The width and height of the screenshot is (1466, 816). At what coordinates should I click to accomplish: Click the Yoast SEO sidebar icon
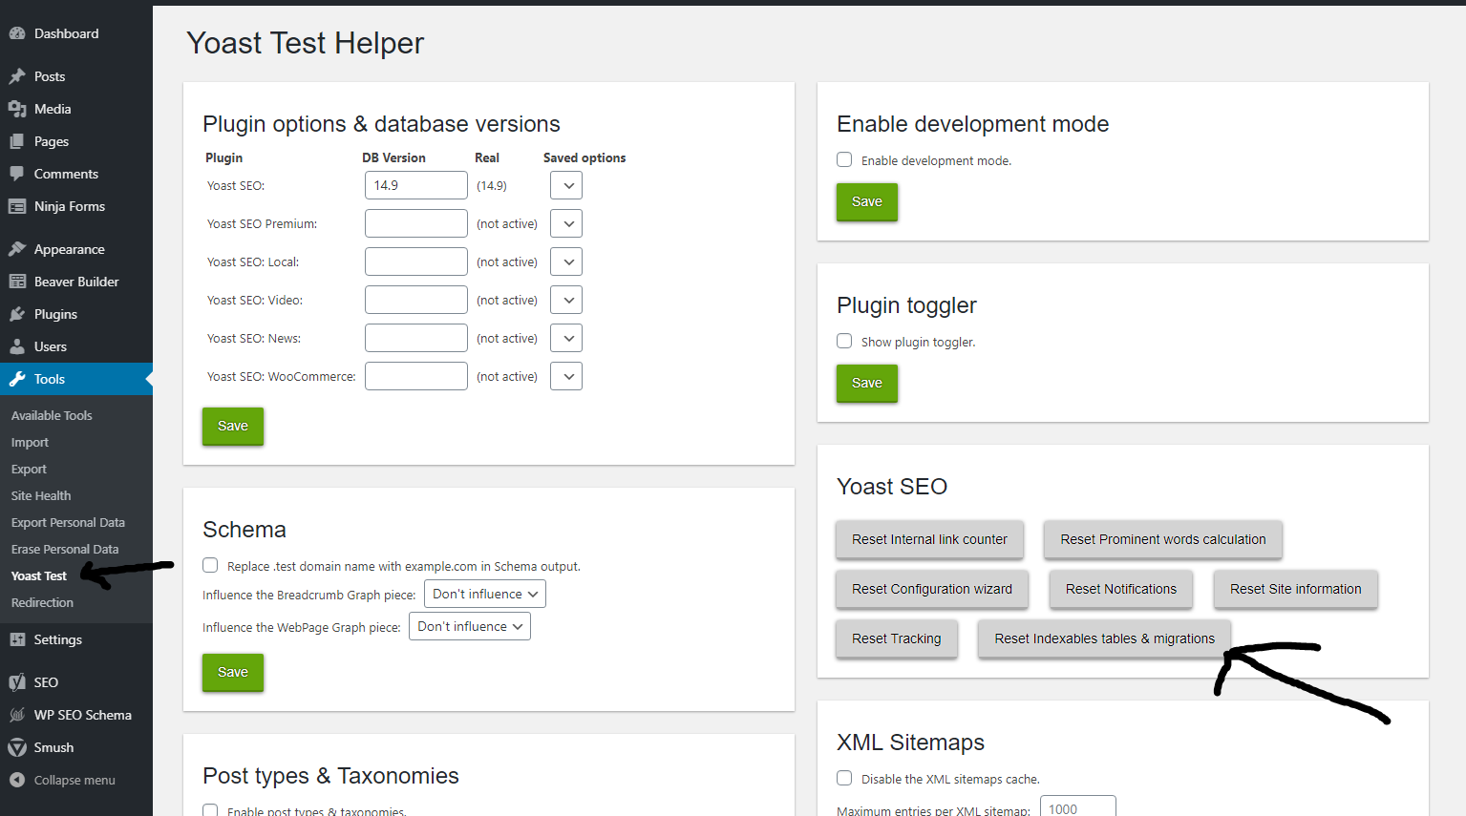pos(17,682)
